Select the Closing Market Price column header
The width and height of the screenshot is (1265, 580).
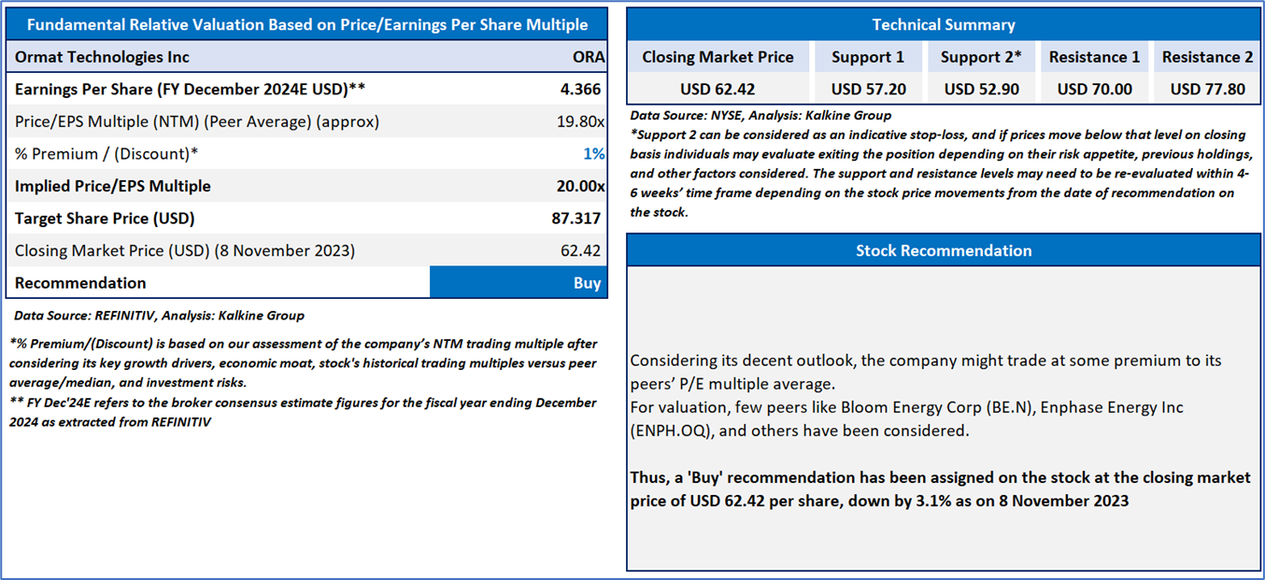(718, 57)
